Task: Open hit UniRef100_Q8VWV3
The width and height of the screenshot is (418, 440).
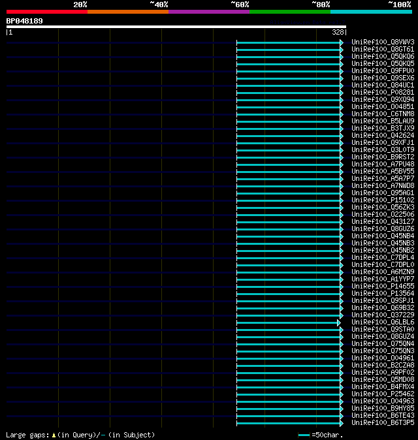Action: (383, 42)
